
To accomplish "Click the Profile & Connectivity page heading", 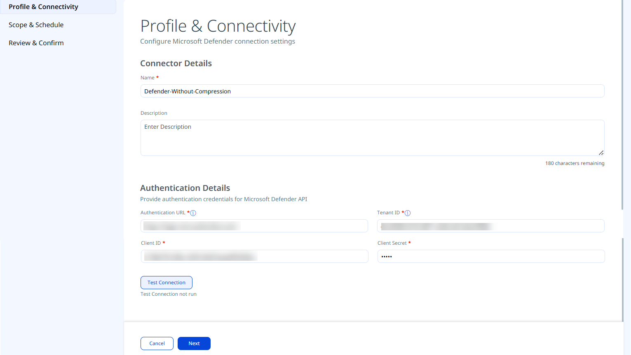I will [x=218, y=26].
